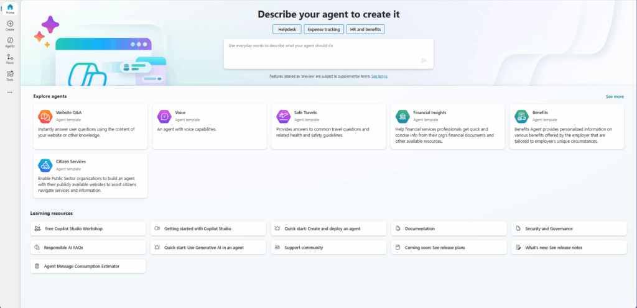This screenshot has height=308, width=637.
Task: Click the Free Copilot Studio Workshop people icon
Action: (x=38, y=229)
